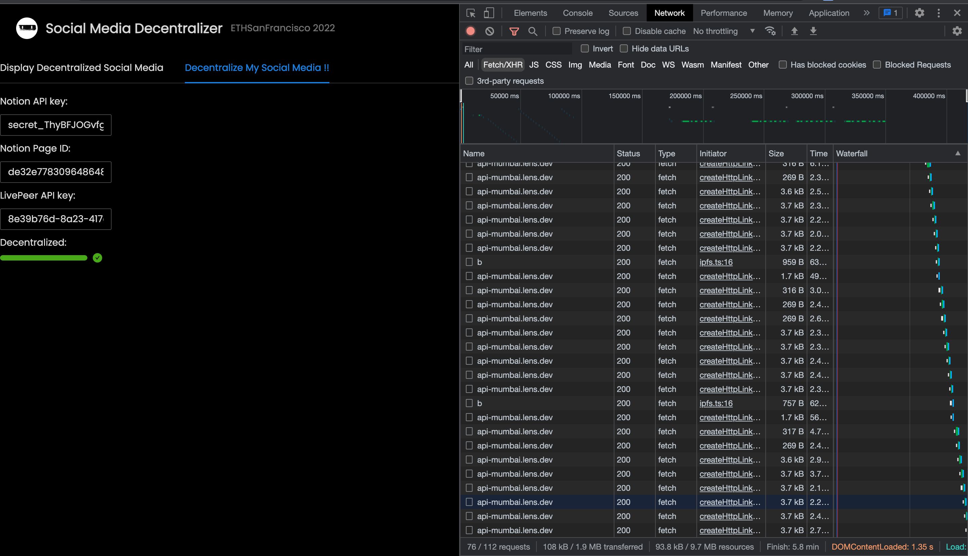Image resolution: width=968 pixels, height=556 pixels.
Task: Check 3rd-party requests option
Action: pyautogui.click(x=469, y=81)
